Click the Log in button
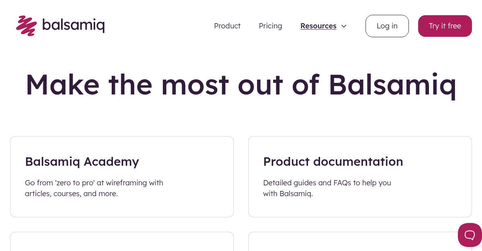 (387, 26)
